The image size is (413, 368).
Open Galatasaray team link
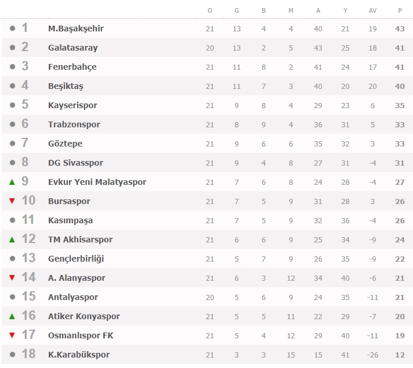pos(73,48)
